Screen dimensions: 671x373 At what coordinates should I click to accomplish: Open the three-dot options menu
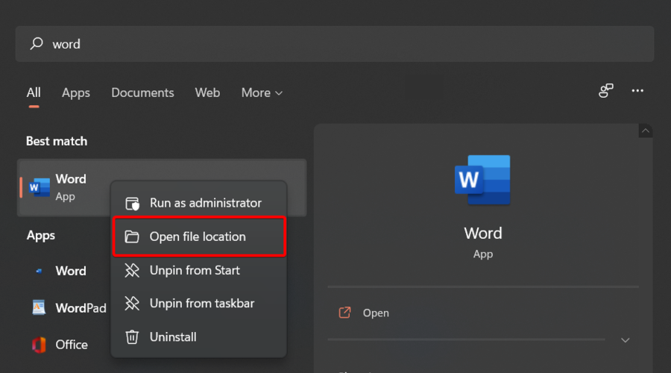coord(637,90)
